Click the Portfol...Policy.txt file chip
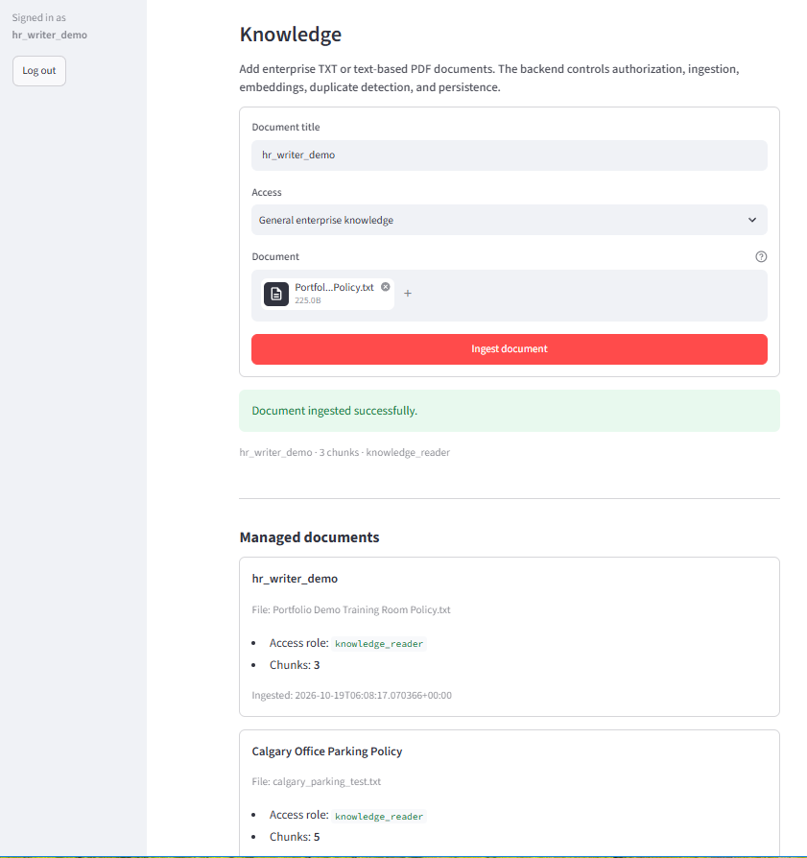The image size is (807, 858). click(x=327, y=294)
